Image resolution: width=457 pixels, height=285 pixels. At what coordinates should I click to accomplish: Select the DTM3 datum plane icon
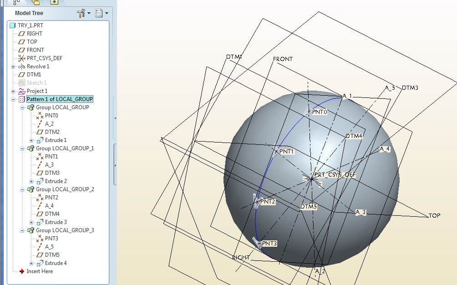pos(40,173)
